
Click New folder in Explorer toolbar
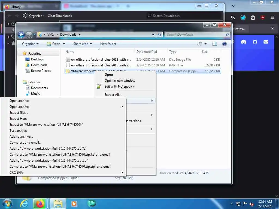108,44
